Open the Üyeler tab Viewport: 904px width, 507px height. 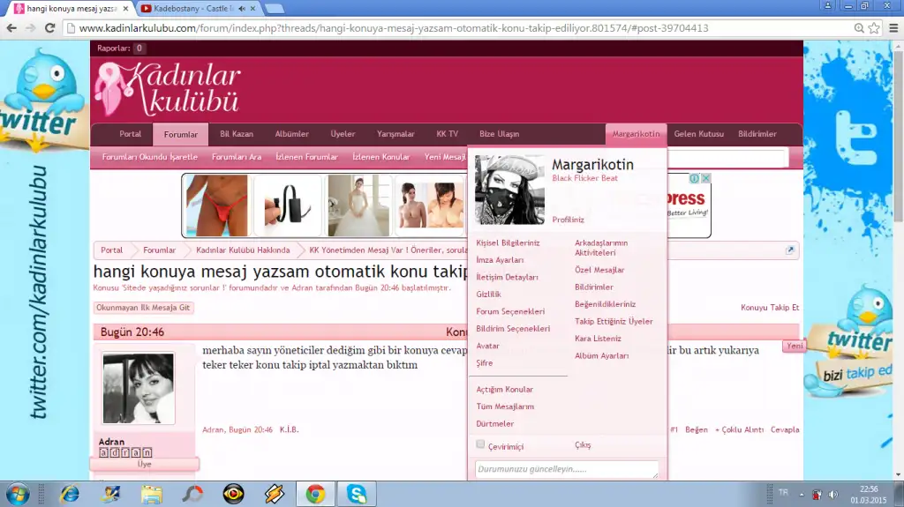[343, 134]
